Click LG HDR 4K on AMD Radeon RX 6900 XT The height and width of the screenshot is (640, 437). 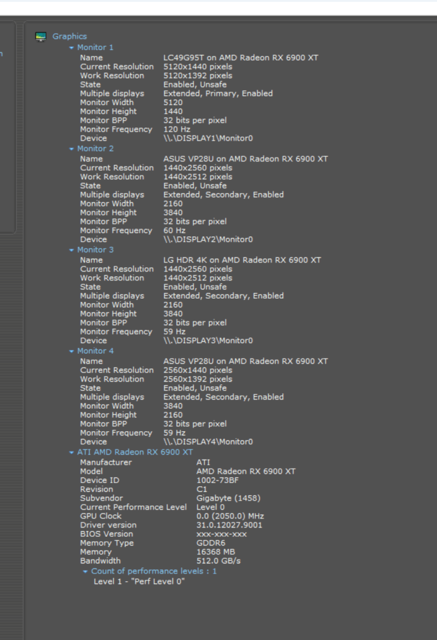[x=242, y=260]
